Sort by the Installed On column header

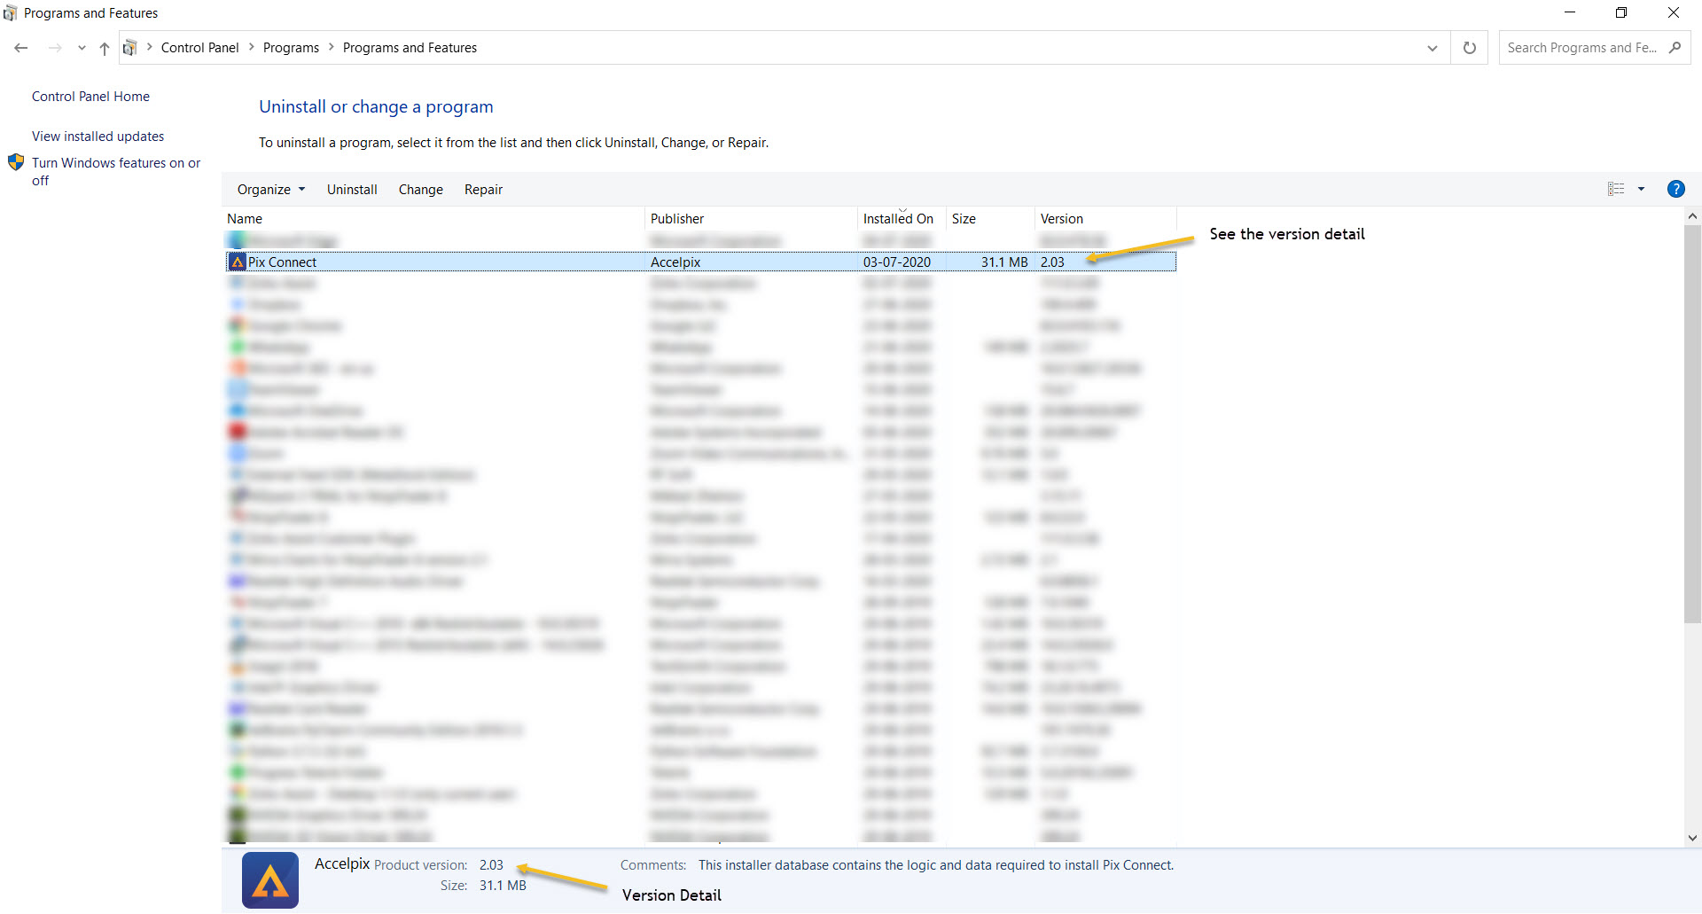click(x=902, y=219)
